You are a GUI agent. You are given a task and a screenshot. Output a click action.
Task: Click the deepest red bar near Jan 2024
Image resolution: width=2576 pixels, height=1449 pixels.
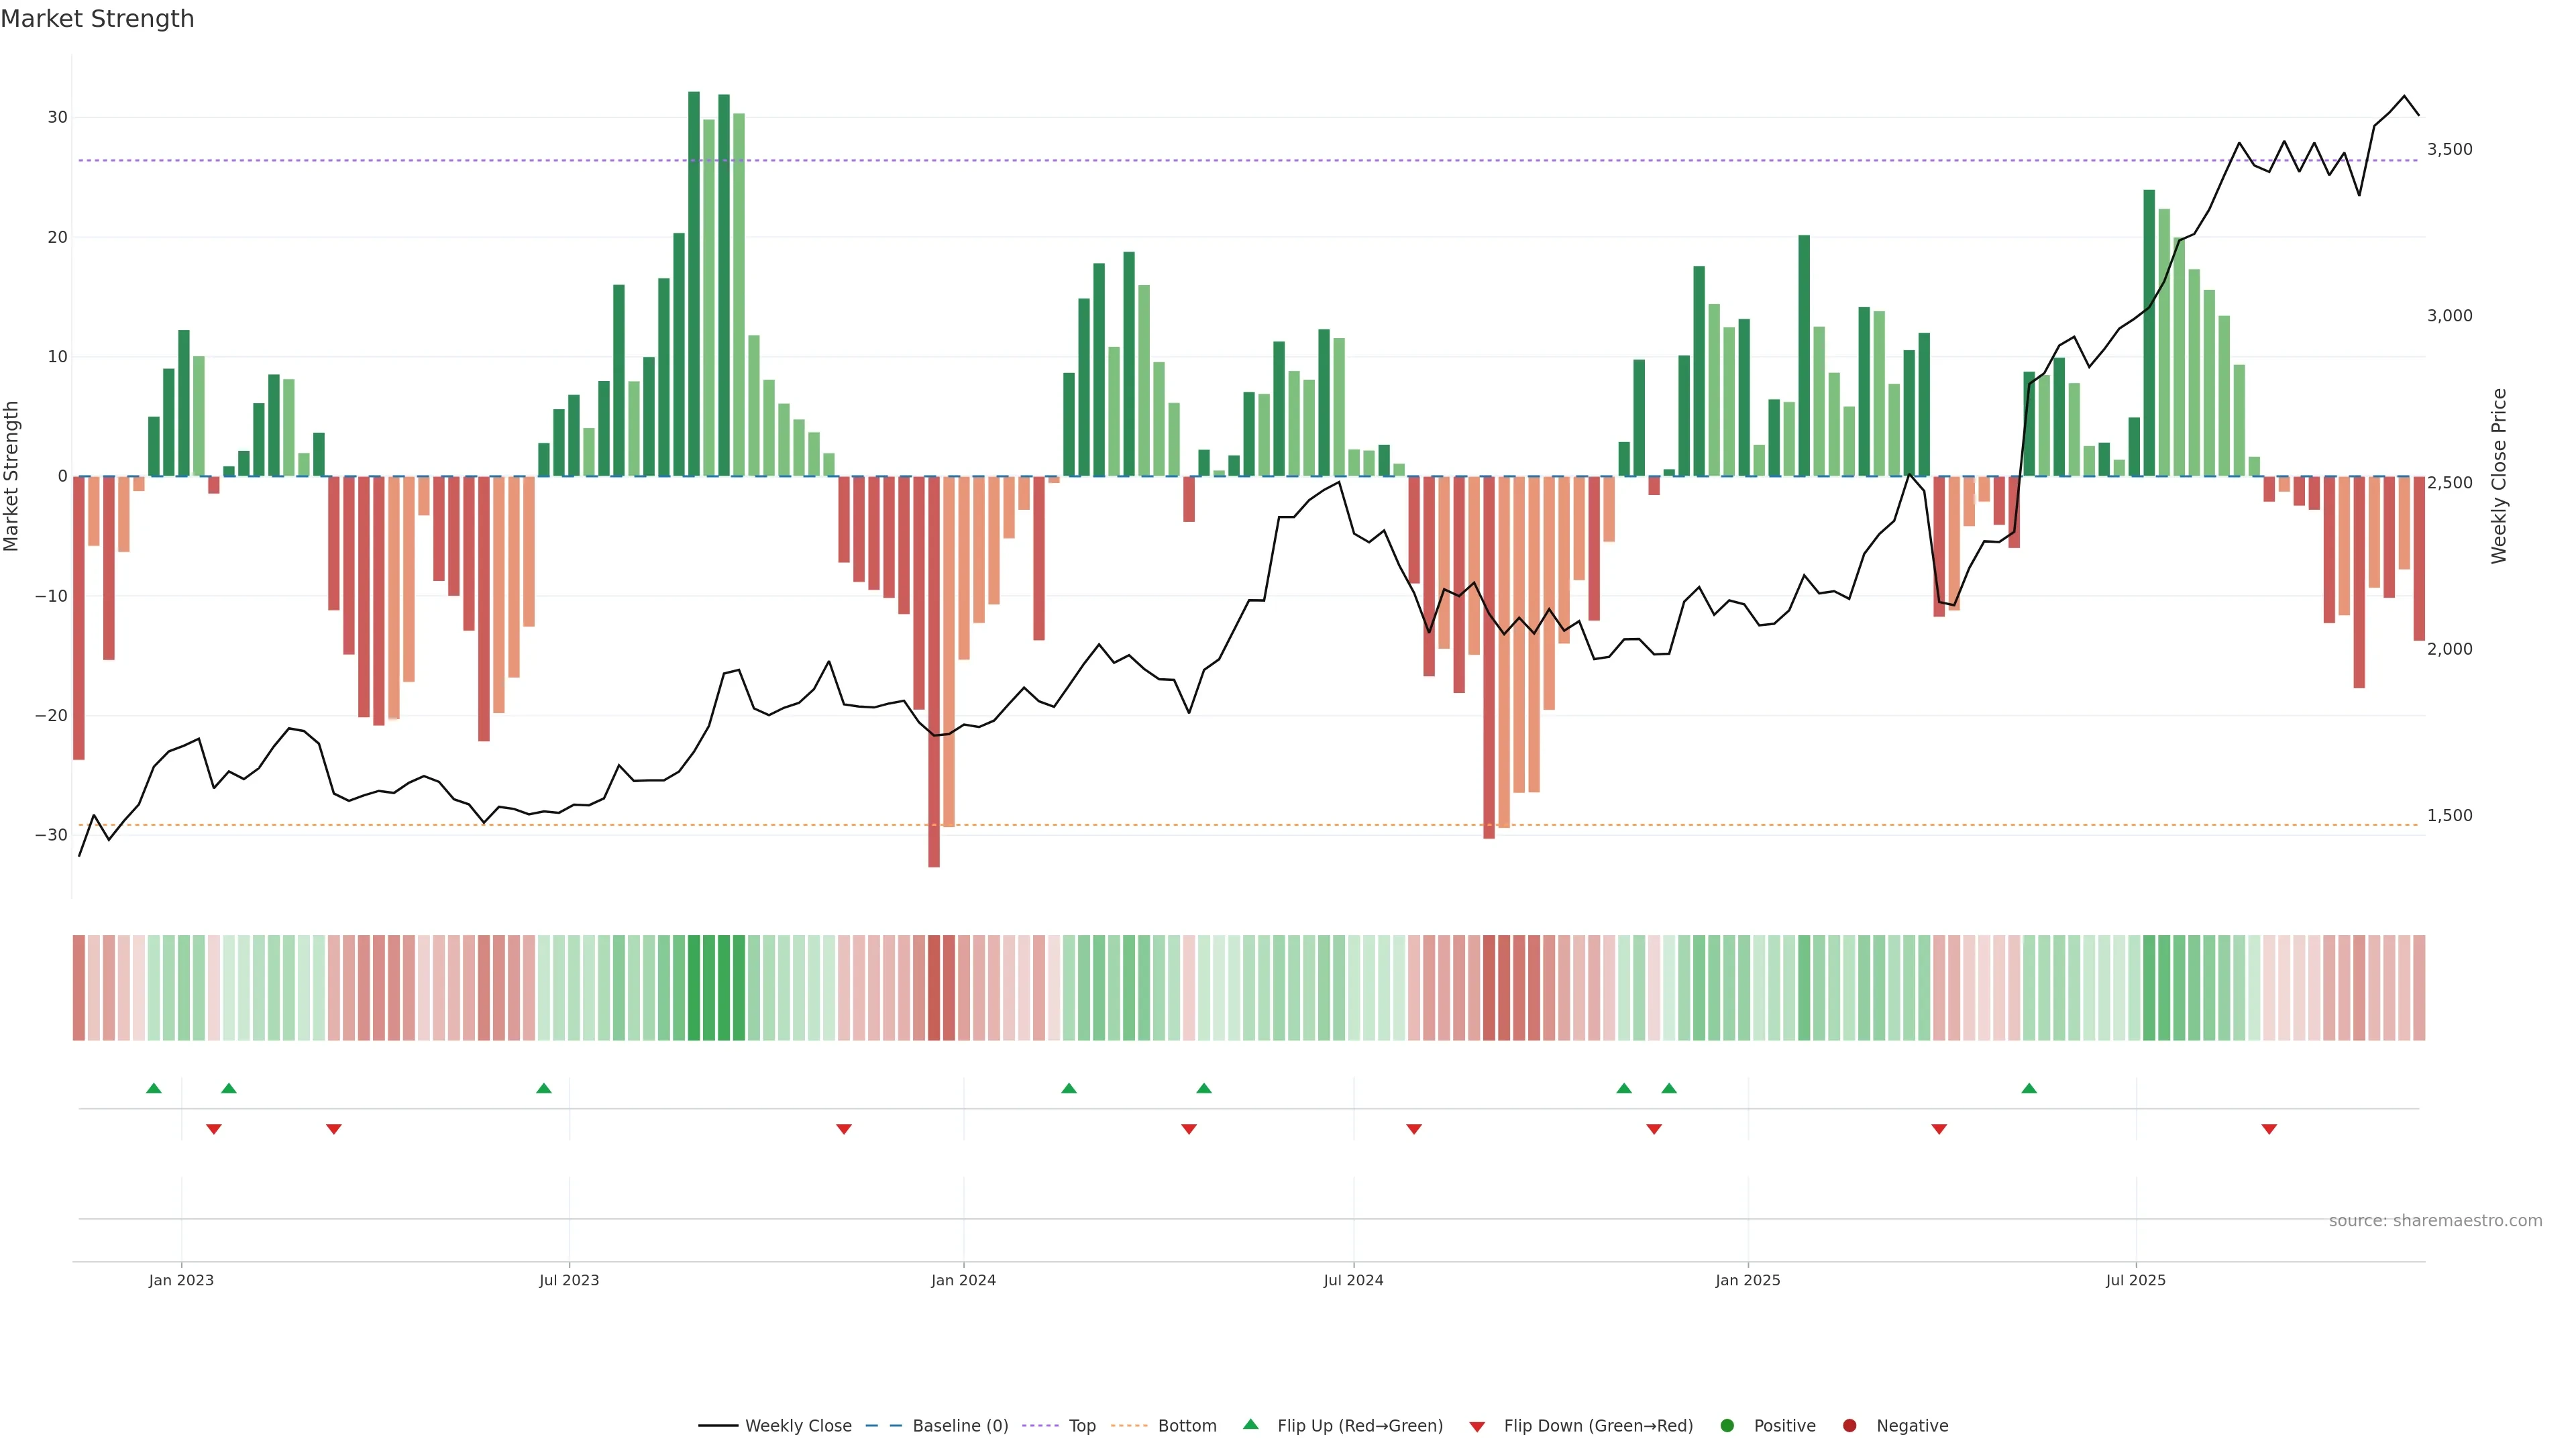point(934,670)
